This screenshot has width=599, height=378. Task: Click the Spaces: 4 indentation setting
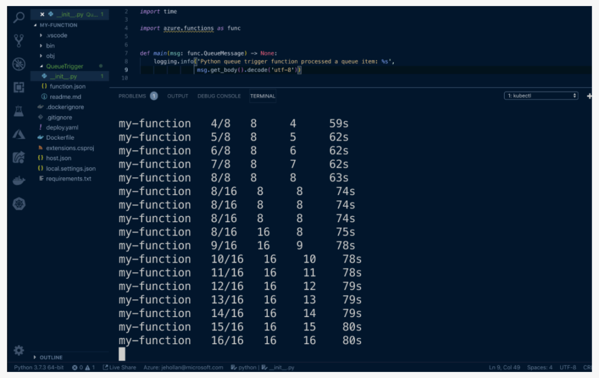[x=540, y=367]
